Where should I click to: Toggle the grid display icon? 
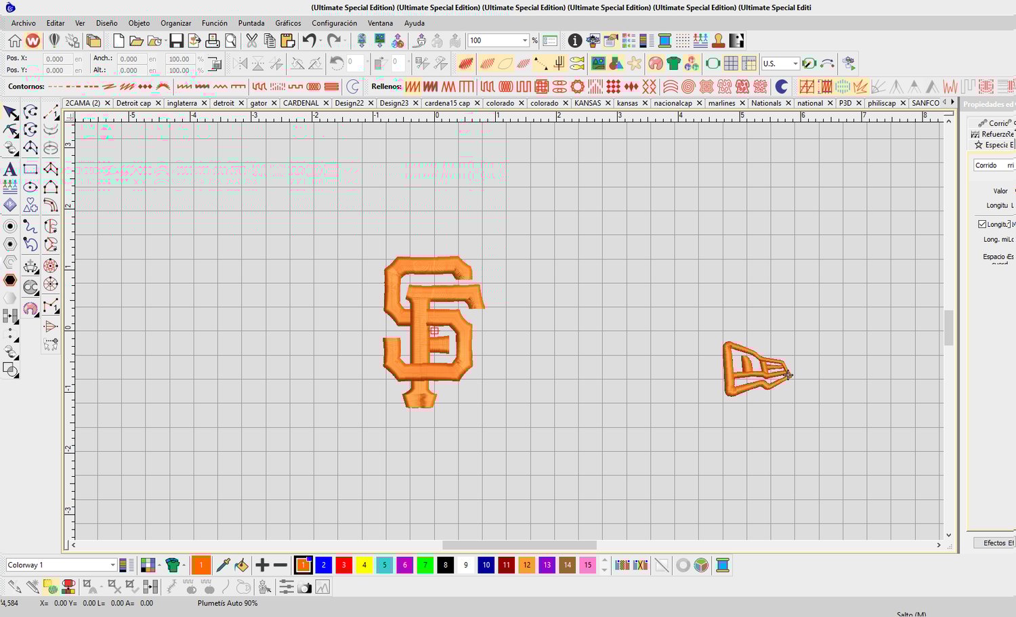pyautogui.click(x=731, y=64)
